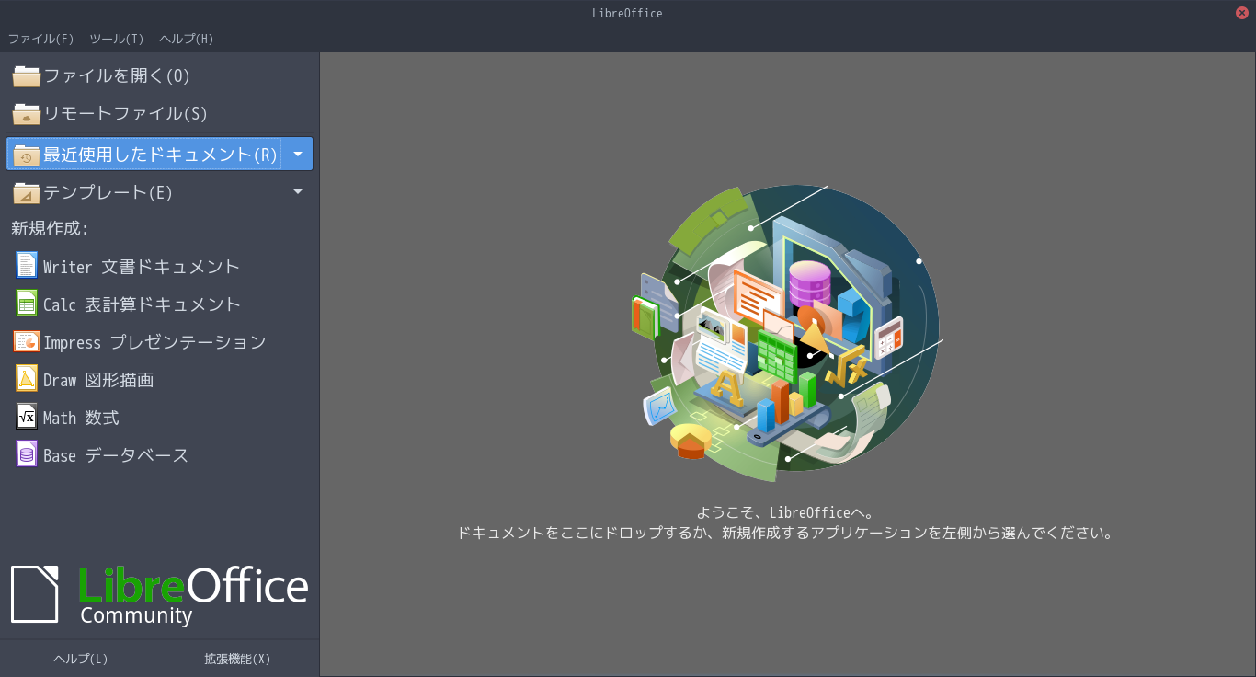Click the Math formula icon
Viewport: 1256px width, 677px height.
click(27, 417)
